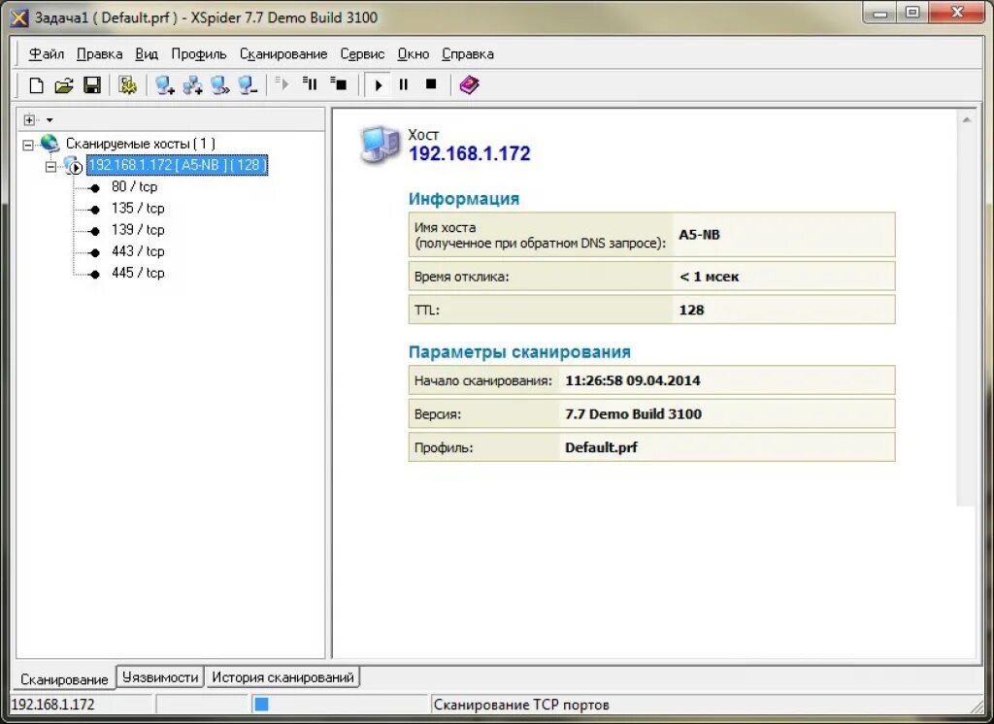Click the bullet marker of port 80 / tcp

(94, 188)
